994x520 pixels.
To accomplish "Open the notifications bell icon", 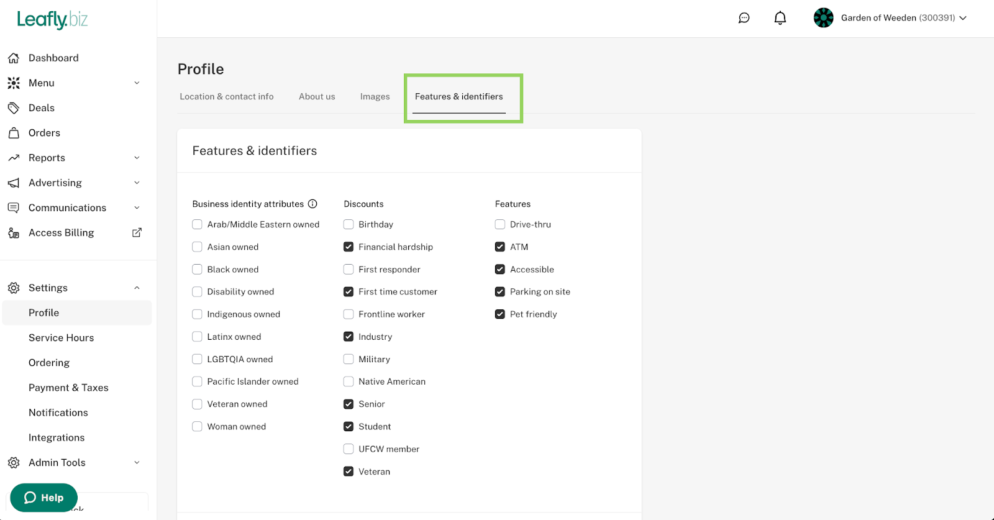I will pyautogui.click(x=780, y=18).
